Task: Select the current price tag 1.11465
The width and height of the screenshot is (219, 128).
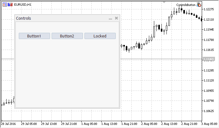Action: coord(209,59)
